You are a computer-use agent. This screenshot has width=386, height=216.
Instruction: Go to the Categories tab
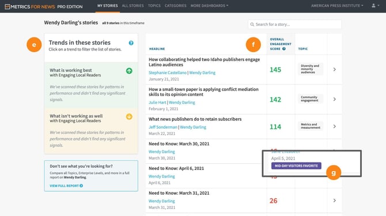176,6
